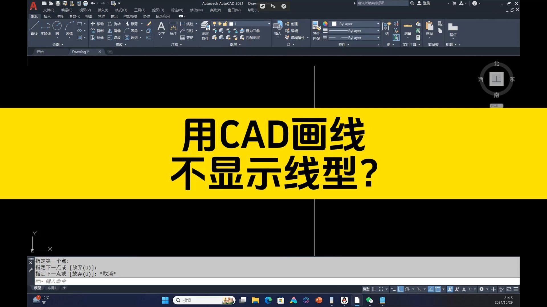Screen dimensions: 547x307
Task: Click the Group (组) icon
Action: click(387, 28)
